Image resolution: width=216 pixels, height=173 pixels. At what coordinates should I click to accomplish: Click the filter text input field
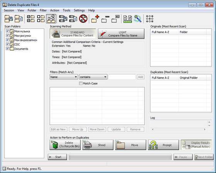pos(122,77)
